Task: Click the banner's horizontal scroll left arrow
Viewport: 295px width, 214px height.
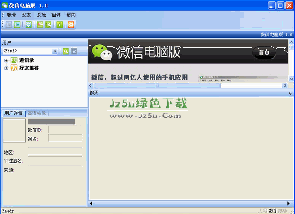Action: pyautogui.click(x=90, y=86)
